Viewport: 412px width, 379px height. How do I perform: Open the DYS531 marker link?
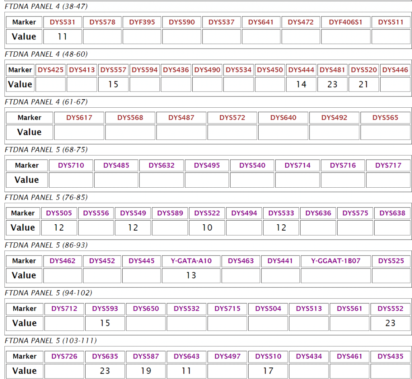[62, 22]
